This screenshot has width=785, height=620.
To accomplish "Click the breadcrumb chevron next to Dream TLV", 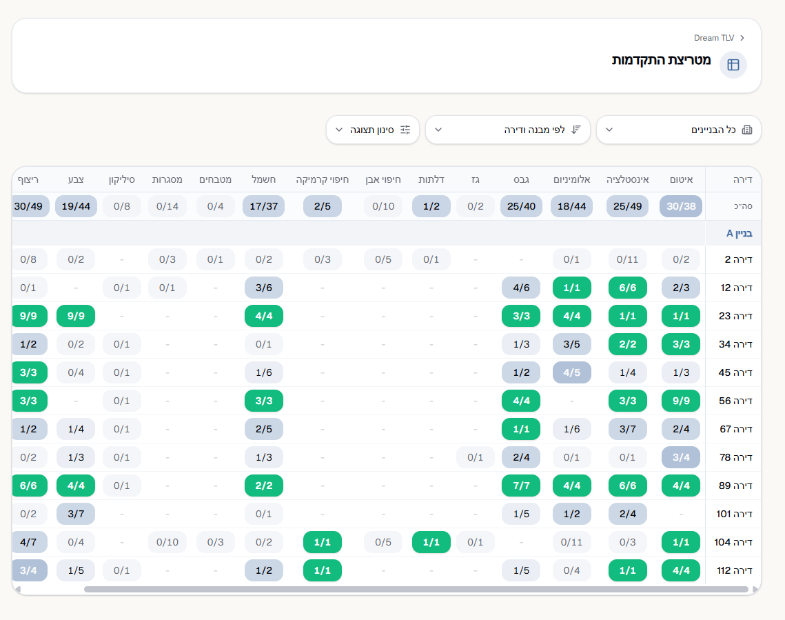I will (x=742, y=38).
